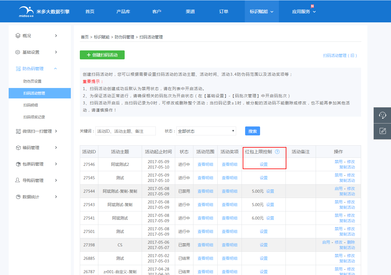Open 渠道 in top navigation
The height and width of the screenshot is (275, 391).
click(190, 12)
